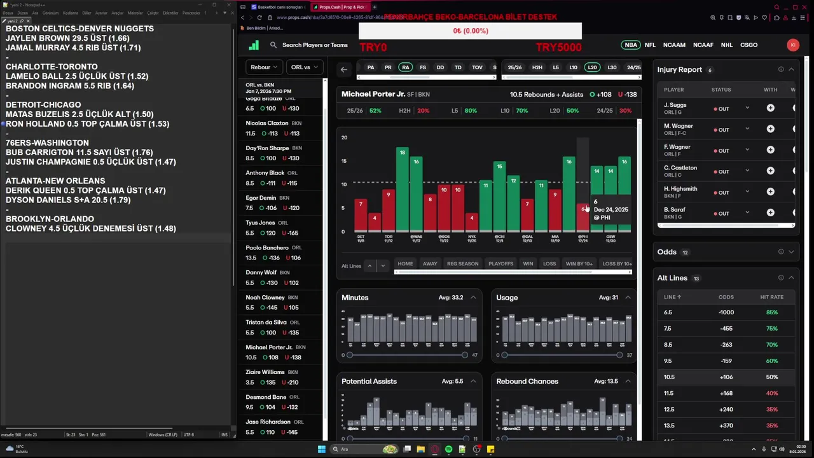The width and height of the screenshot is (814, 458).
Task: Add H. Highsmith to With filter
Action: pos(770,192)
